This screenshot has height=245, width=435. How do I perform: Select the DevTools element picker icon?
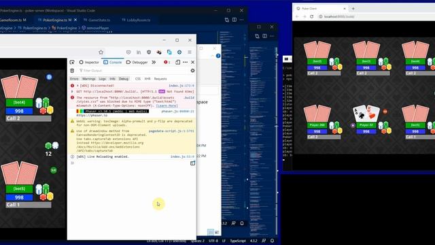[x=72, y=62]
